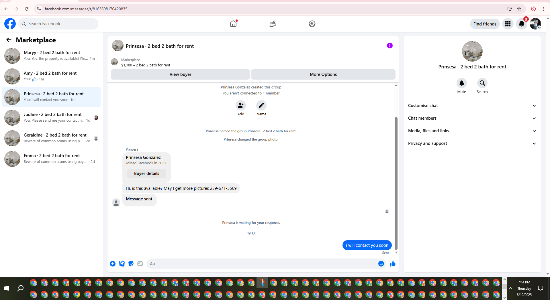Select Prinsesa 2 bed 2 bath conversation
Viewport: 550px width, 300px height.
pos(51,97)
